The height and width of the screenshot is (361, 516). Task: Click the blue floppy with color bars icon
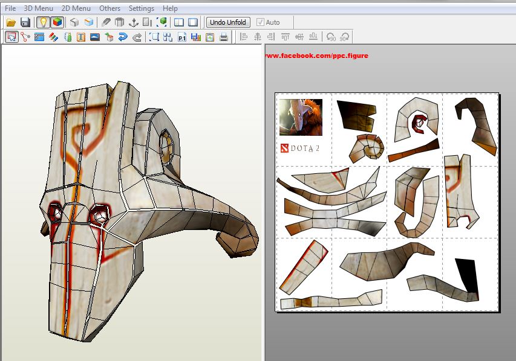(196, 37)
